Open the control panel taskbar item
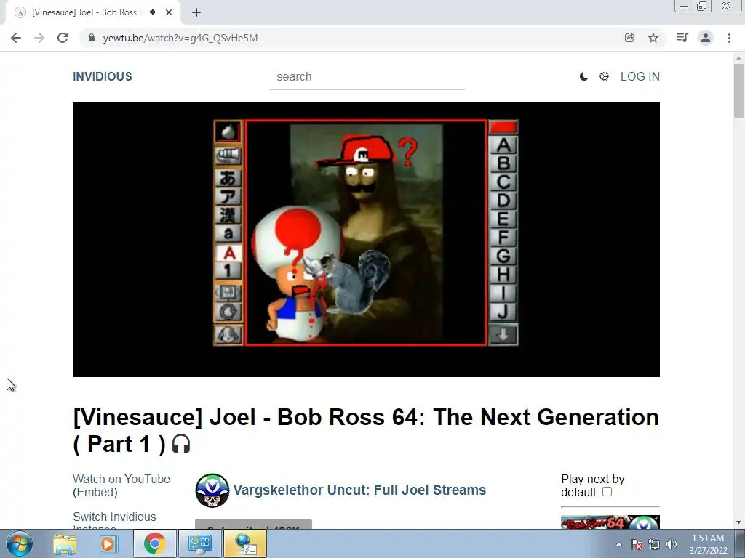This screenshot has width=745, height=558. click(199, 543)
